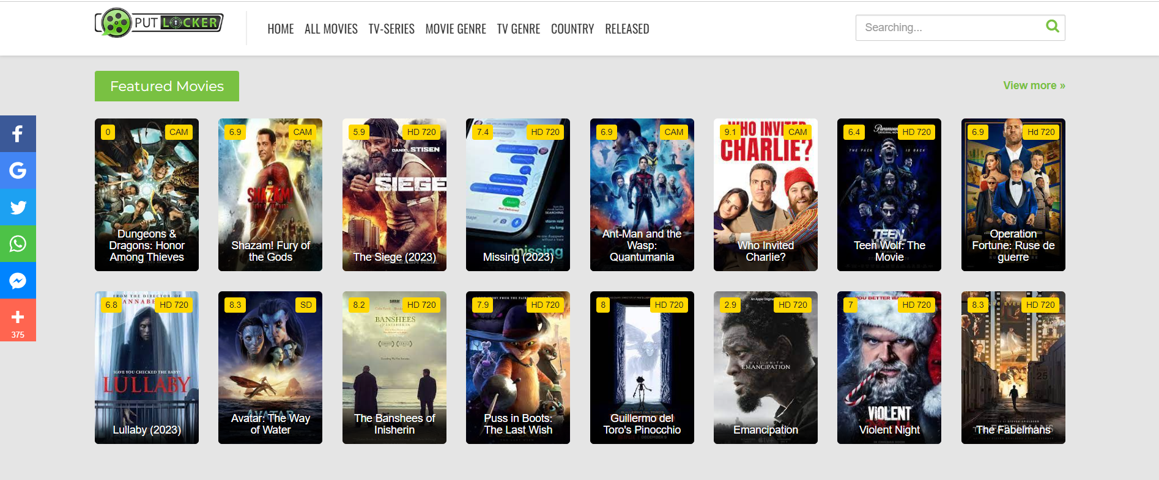Click the 8.3 rating on The Fabelmans
This screenshot has width=1159, height=480.
978,305
